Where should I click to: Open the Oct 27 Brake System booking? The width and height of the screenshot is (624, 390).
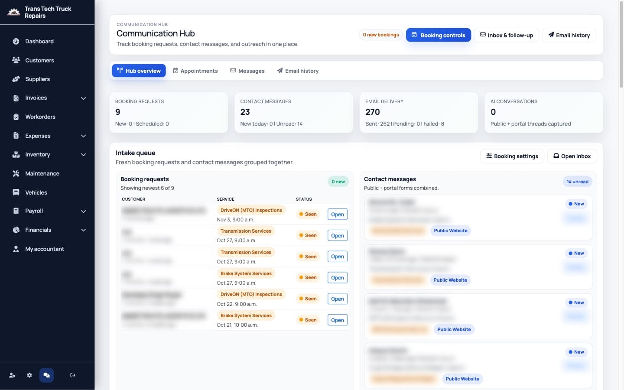point(338,278)
